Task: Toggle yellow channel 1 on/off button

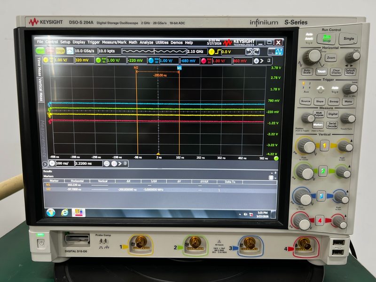Action: [46, 60]
